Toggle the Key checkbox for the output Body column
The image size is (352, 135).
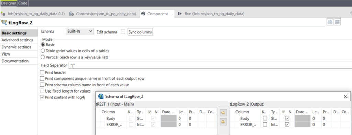265,118
